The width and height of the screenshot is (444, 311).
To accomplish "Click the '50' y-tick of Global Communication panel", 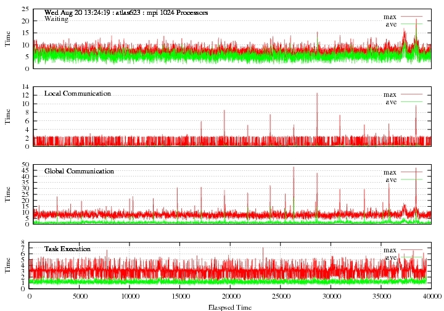I will tap(25, 164).
